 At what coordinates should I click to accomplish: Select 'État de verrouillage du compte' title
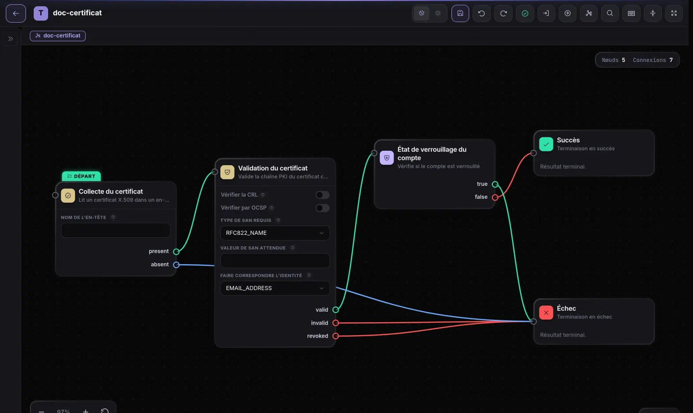432,154
